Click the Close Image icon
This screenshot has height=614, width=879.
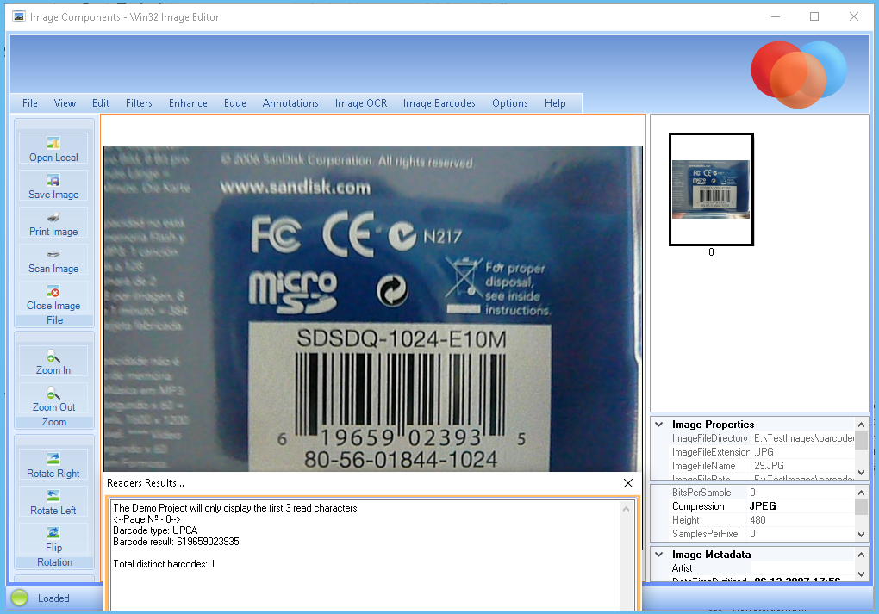pyautogui.click(x=53, y=291)
